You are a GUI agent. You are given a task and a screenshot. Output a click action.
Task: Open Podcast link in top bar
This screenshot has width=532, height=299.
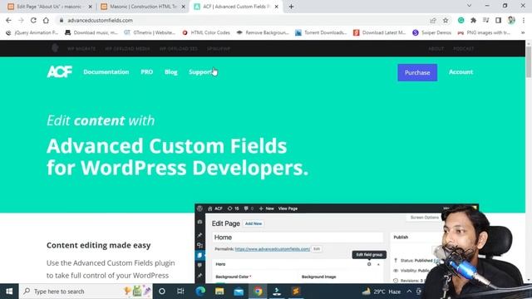(x=464, y=49)
